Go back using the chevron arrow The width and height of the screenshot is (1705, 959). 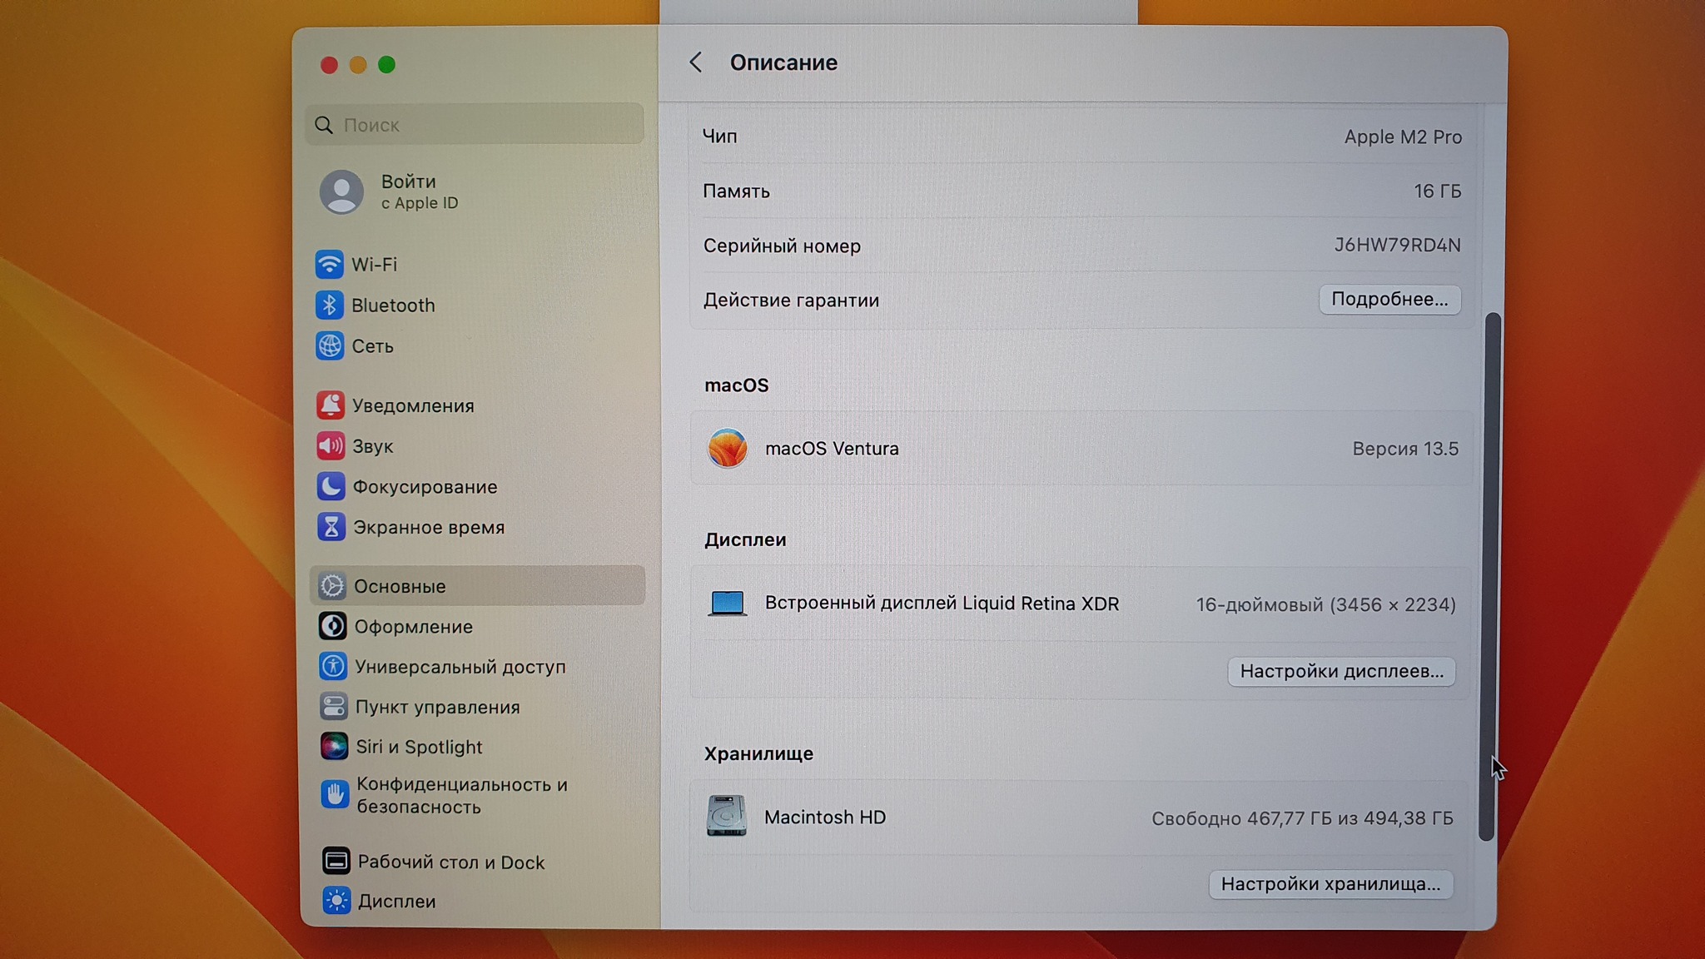click(696, 62)
